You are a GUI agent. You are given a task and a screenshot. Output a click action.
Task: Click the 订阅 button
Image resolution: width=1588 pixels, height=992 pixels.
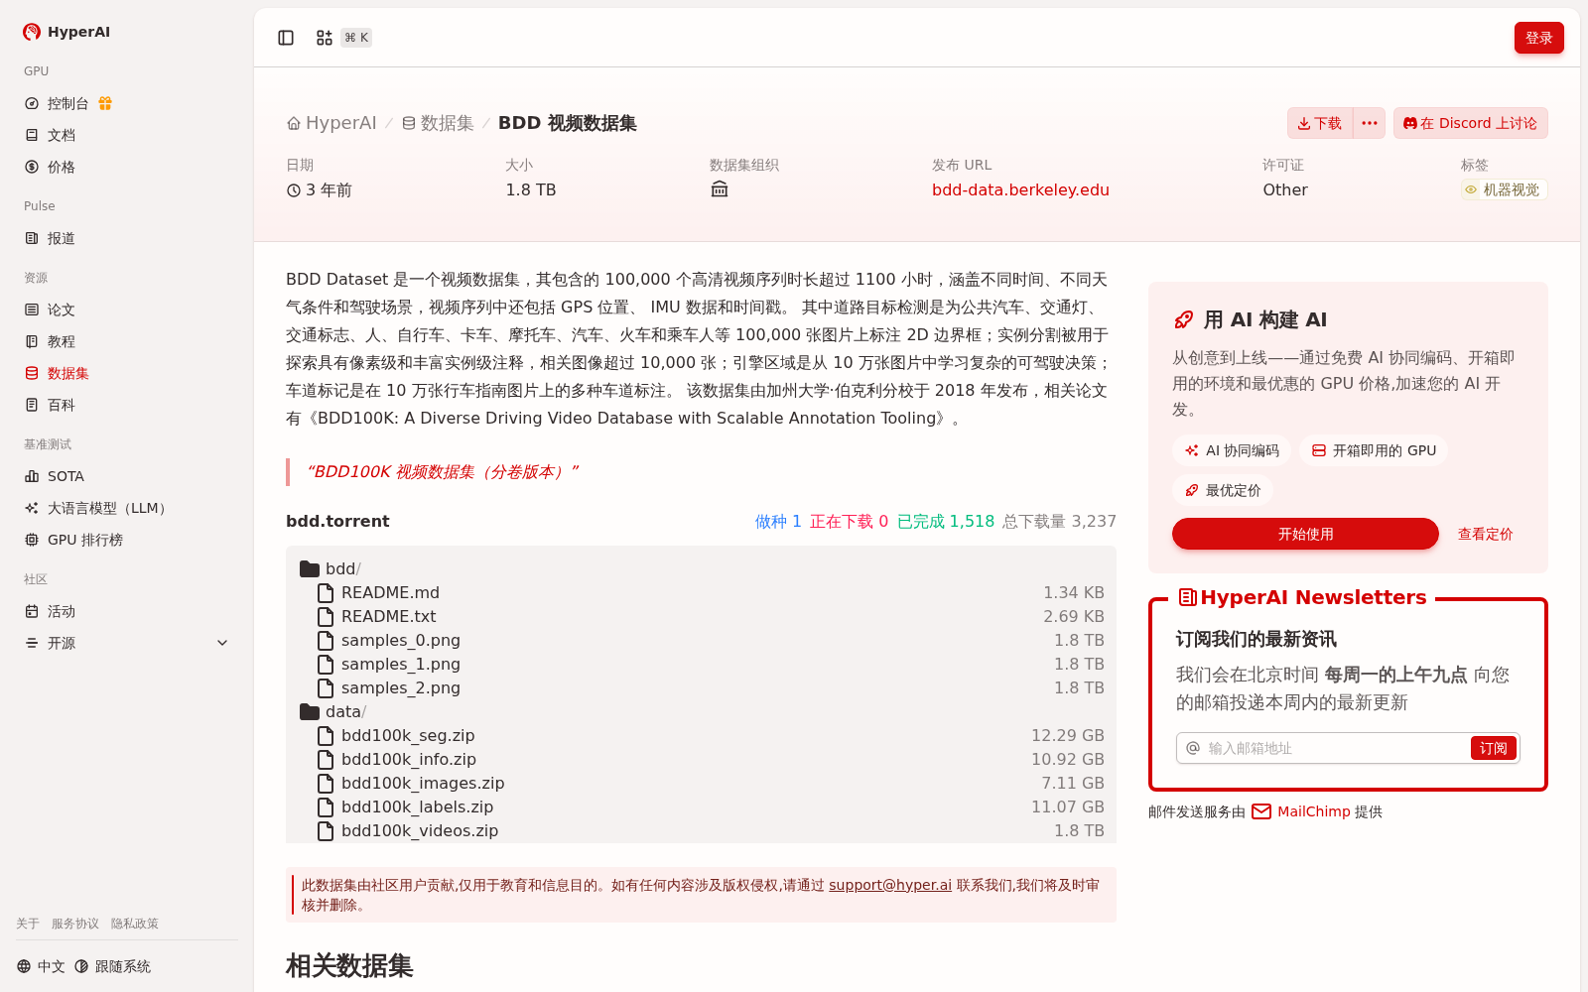coord(1493,748)
